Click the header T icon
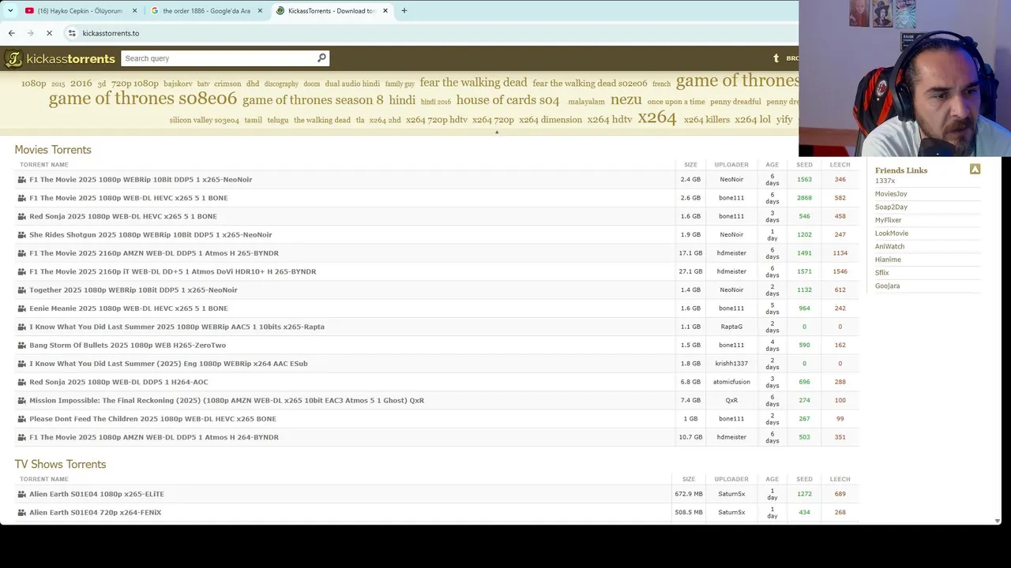 (x=776, y=58)
